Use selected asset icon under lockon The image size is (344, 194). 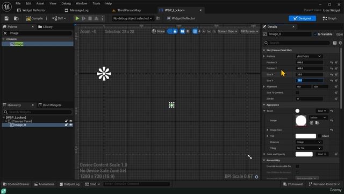pyautogui.click(x=311, y=123)
